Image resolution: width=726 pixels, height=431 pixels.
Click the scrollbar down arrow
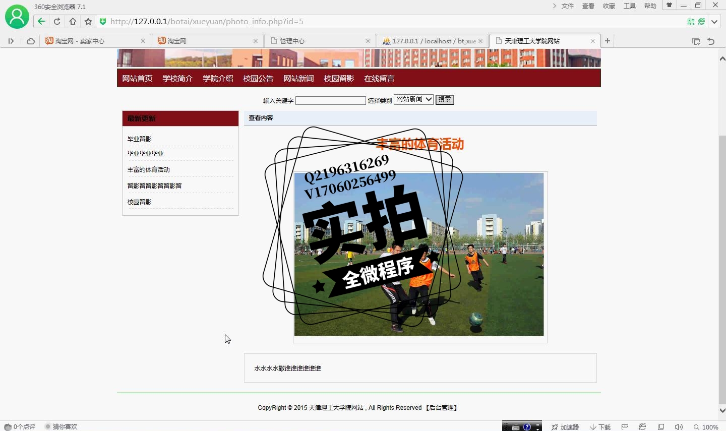click(722, 410)
